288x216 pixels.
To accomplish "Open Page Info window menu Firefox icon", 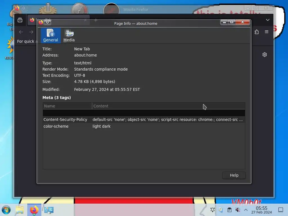I will [41, 22].
